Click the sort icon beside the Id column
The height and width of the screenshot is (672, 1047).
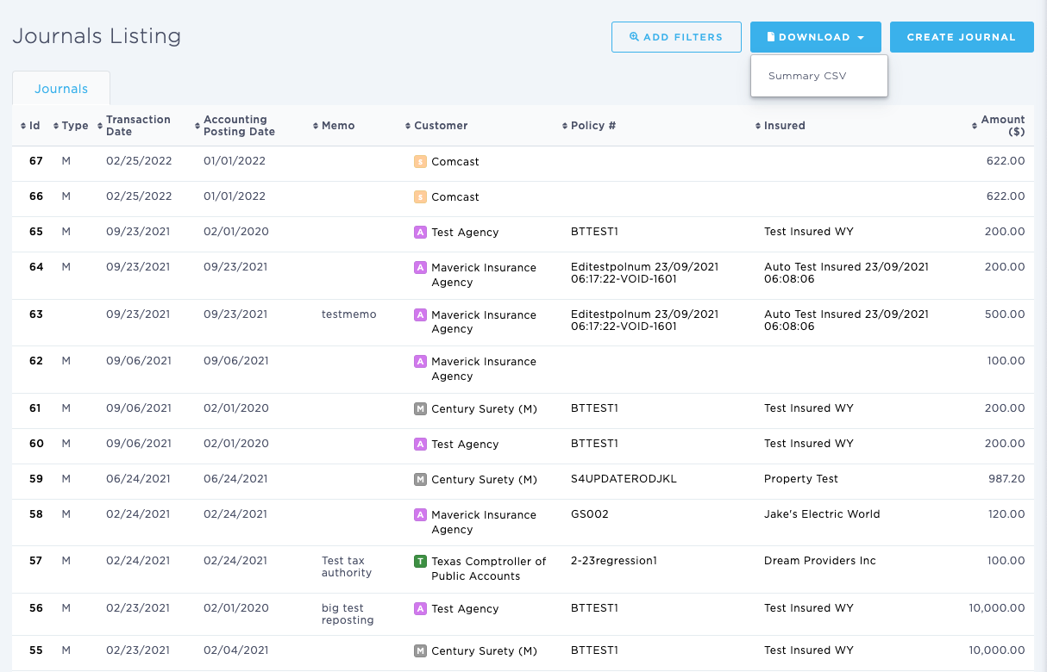pyautogui.click(x=23, y=125)
